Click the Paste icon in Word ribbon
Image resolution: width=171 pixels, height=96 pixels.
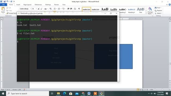click(3, 9)
